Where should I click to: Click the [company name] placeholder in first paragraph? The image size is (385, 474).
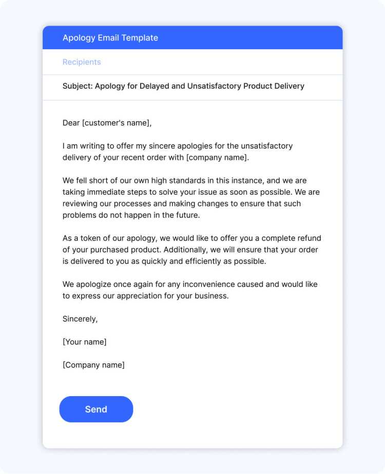217,157
